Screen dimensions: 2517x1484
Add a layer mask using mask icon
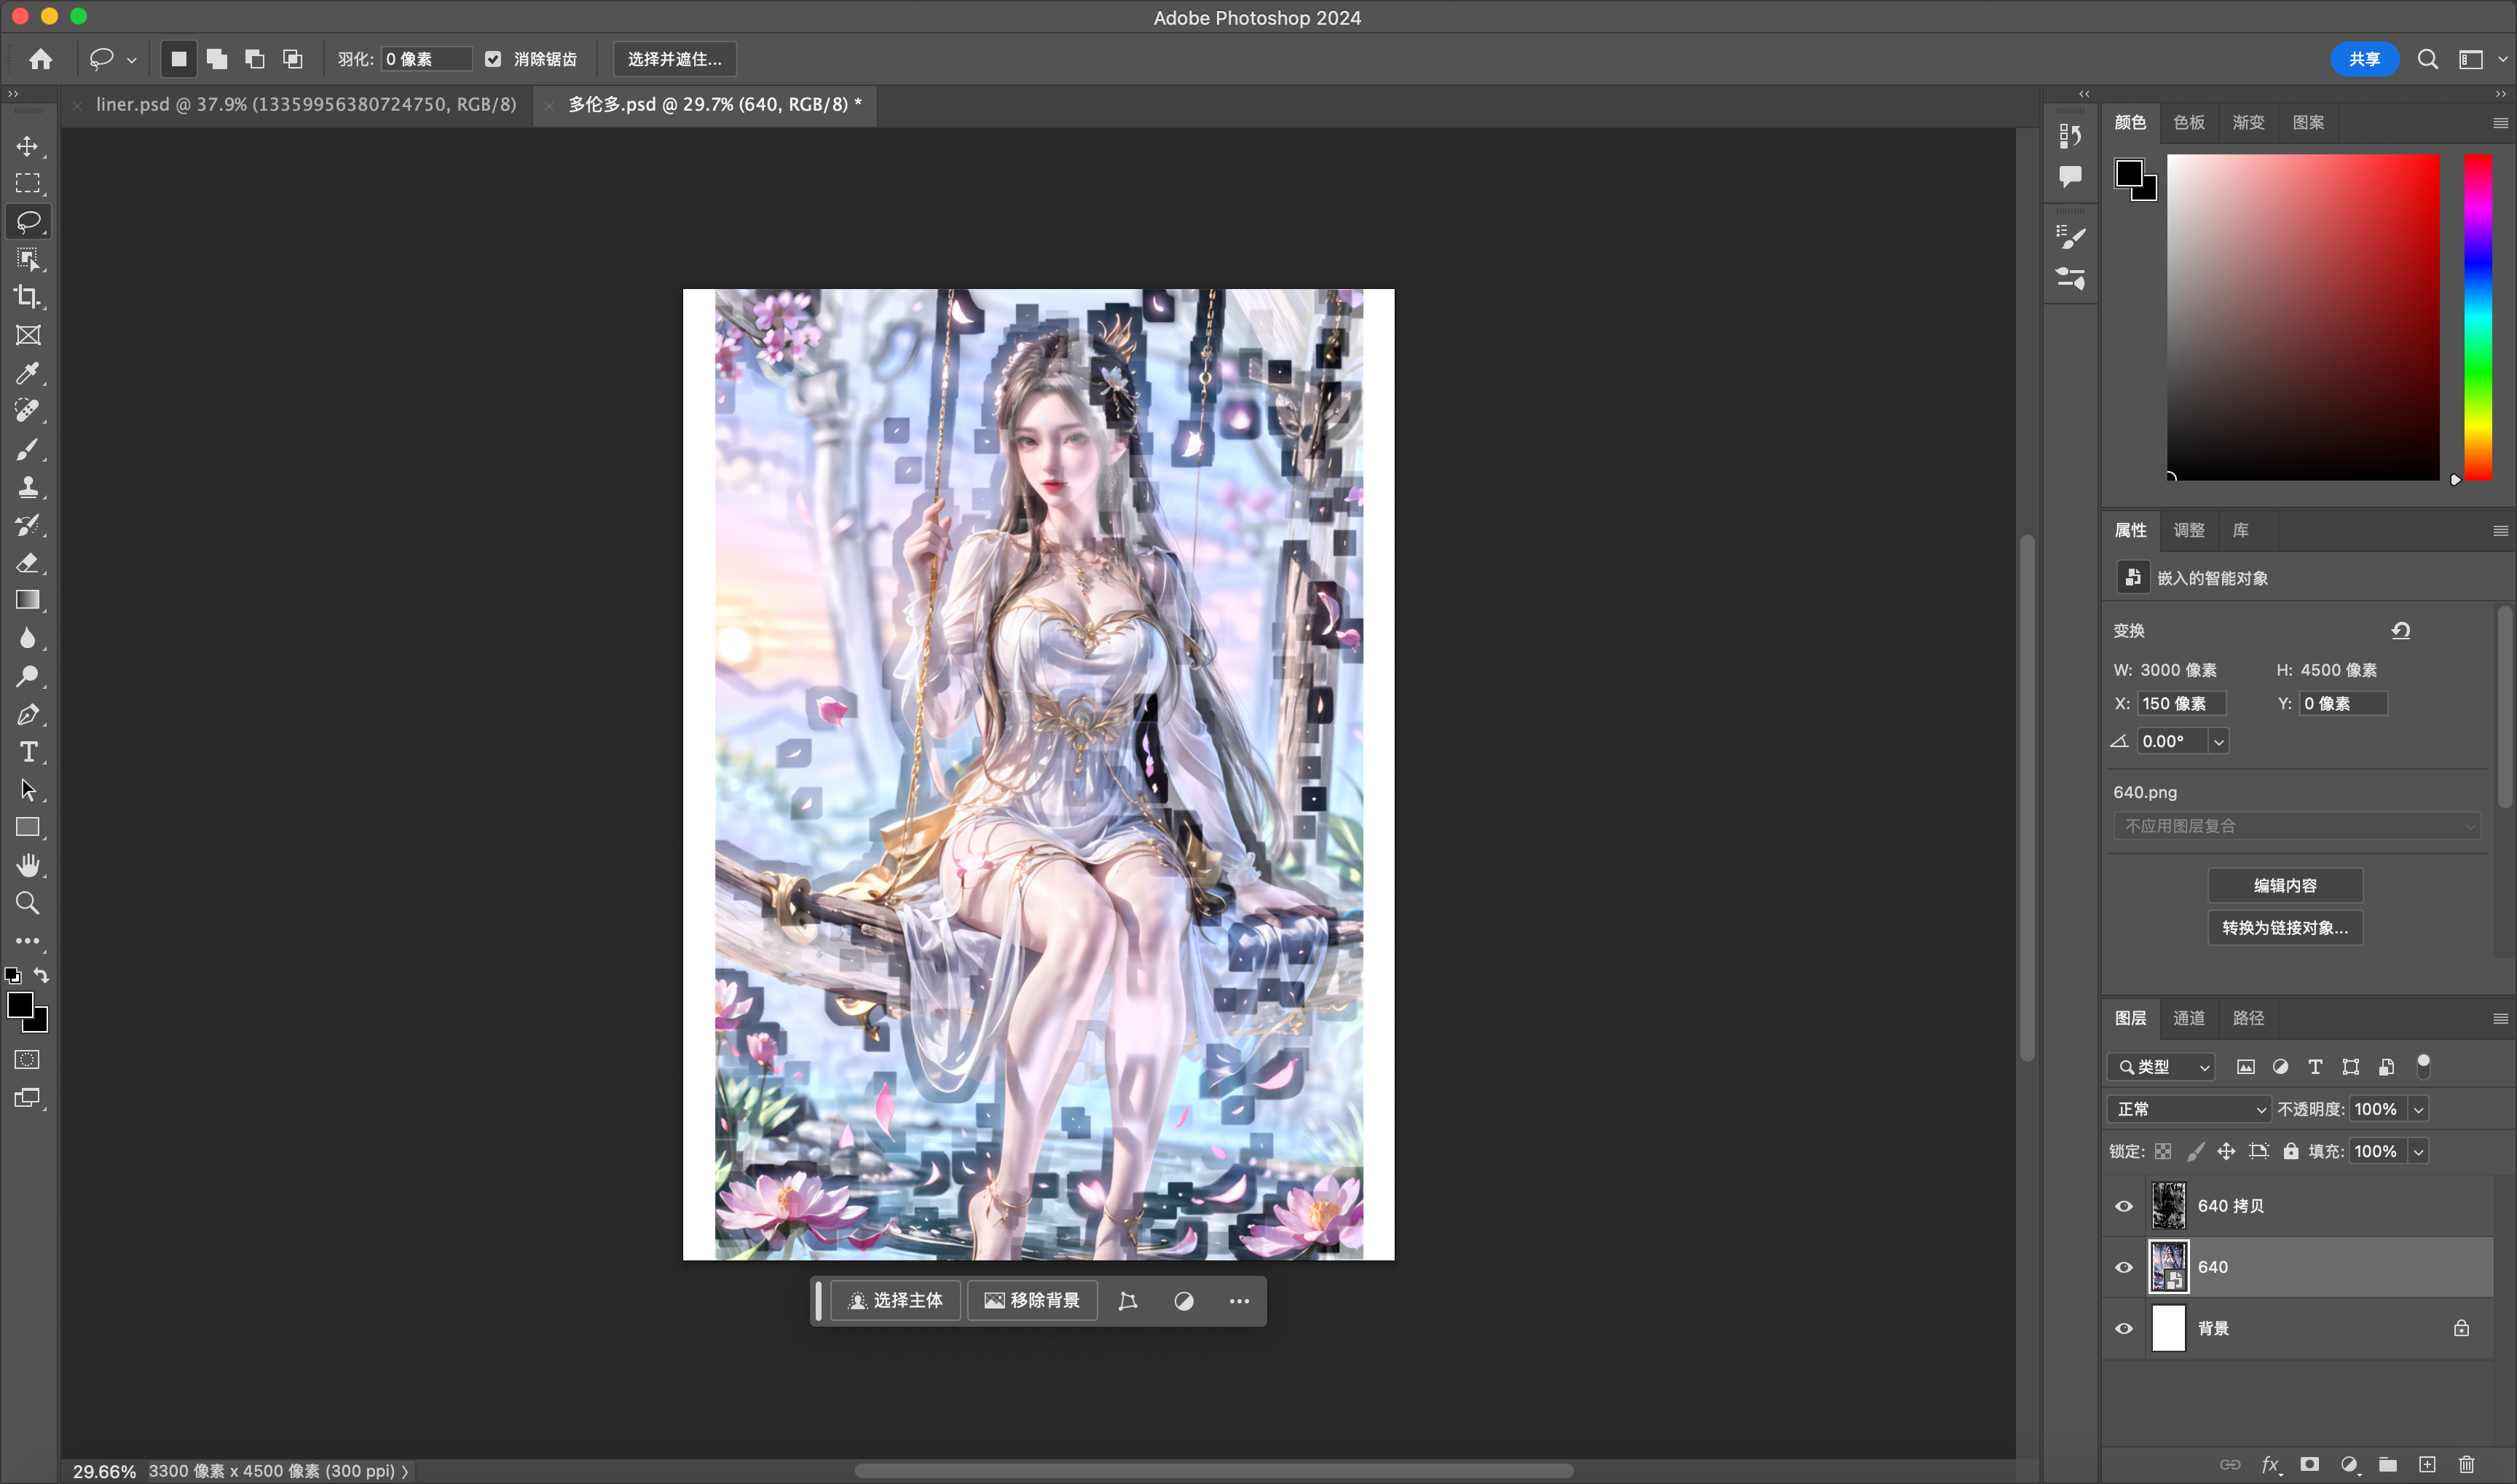click(2309, 1464)
